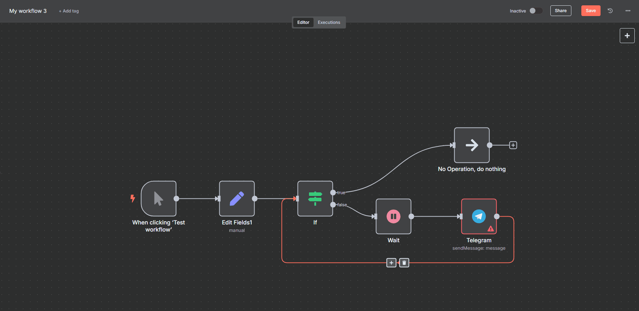Click the Telegram node output connector

[x=497, y=216]
